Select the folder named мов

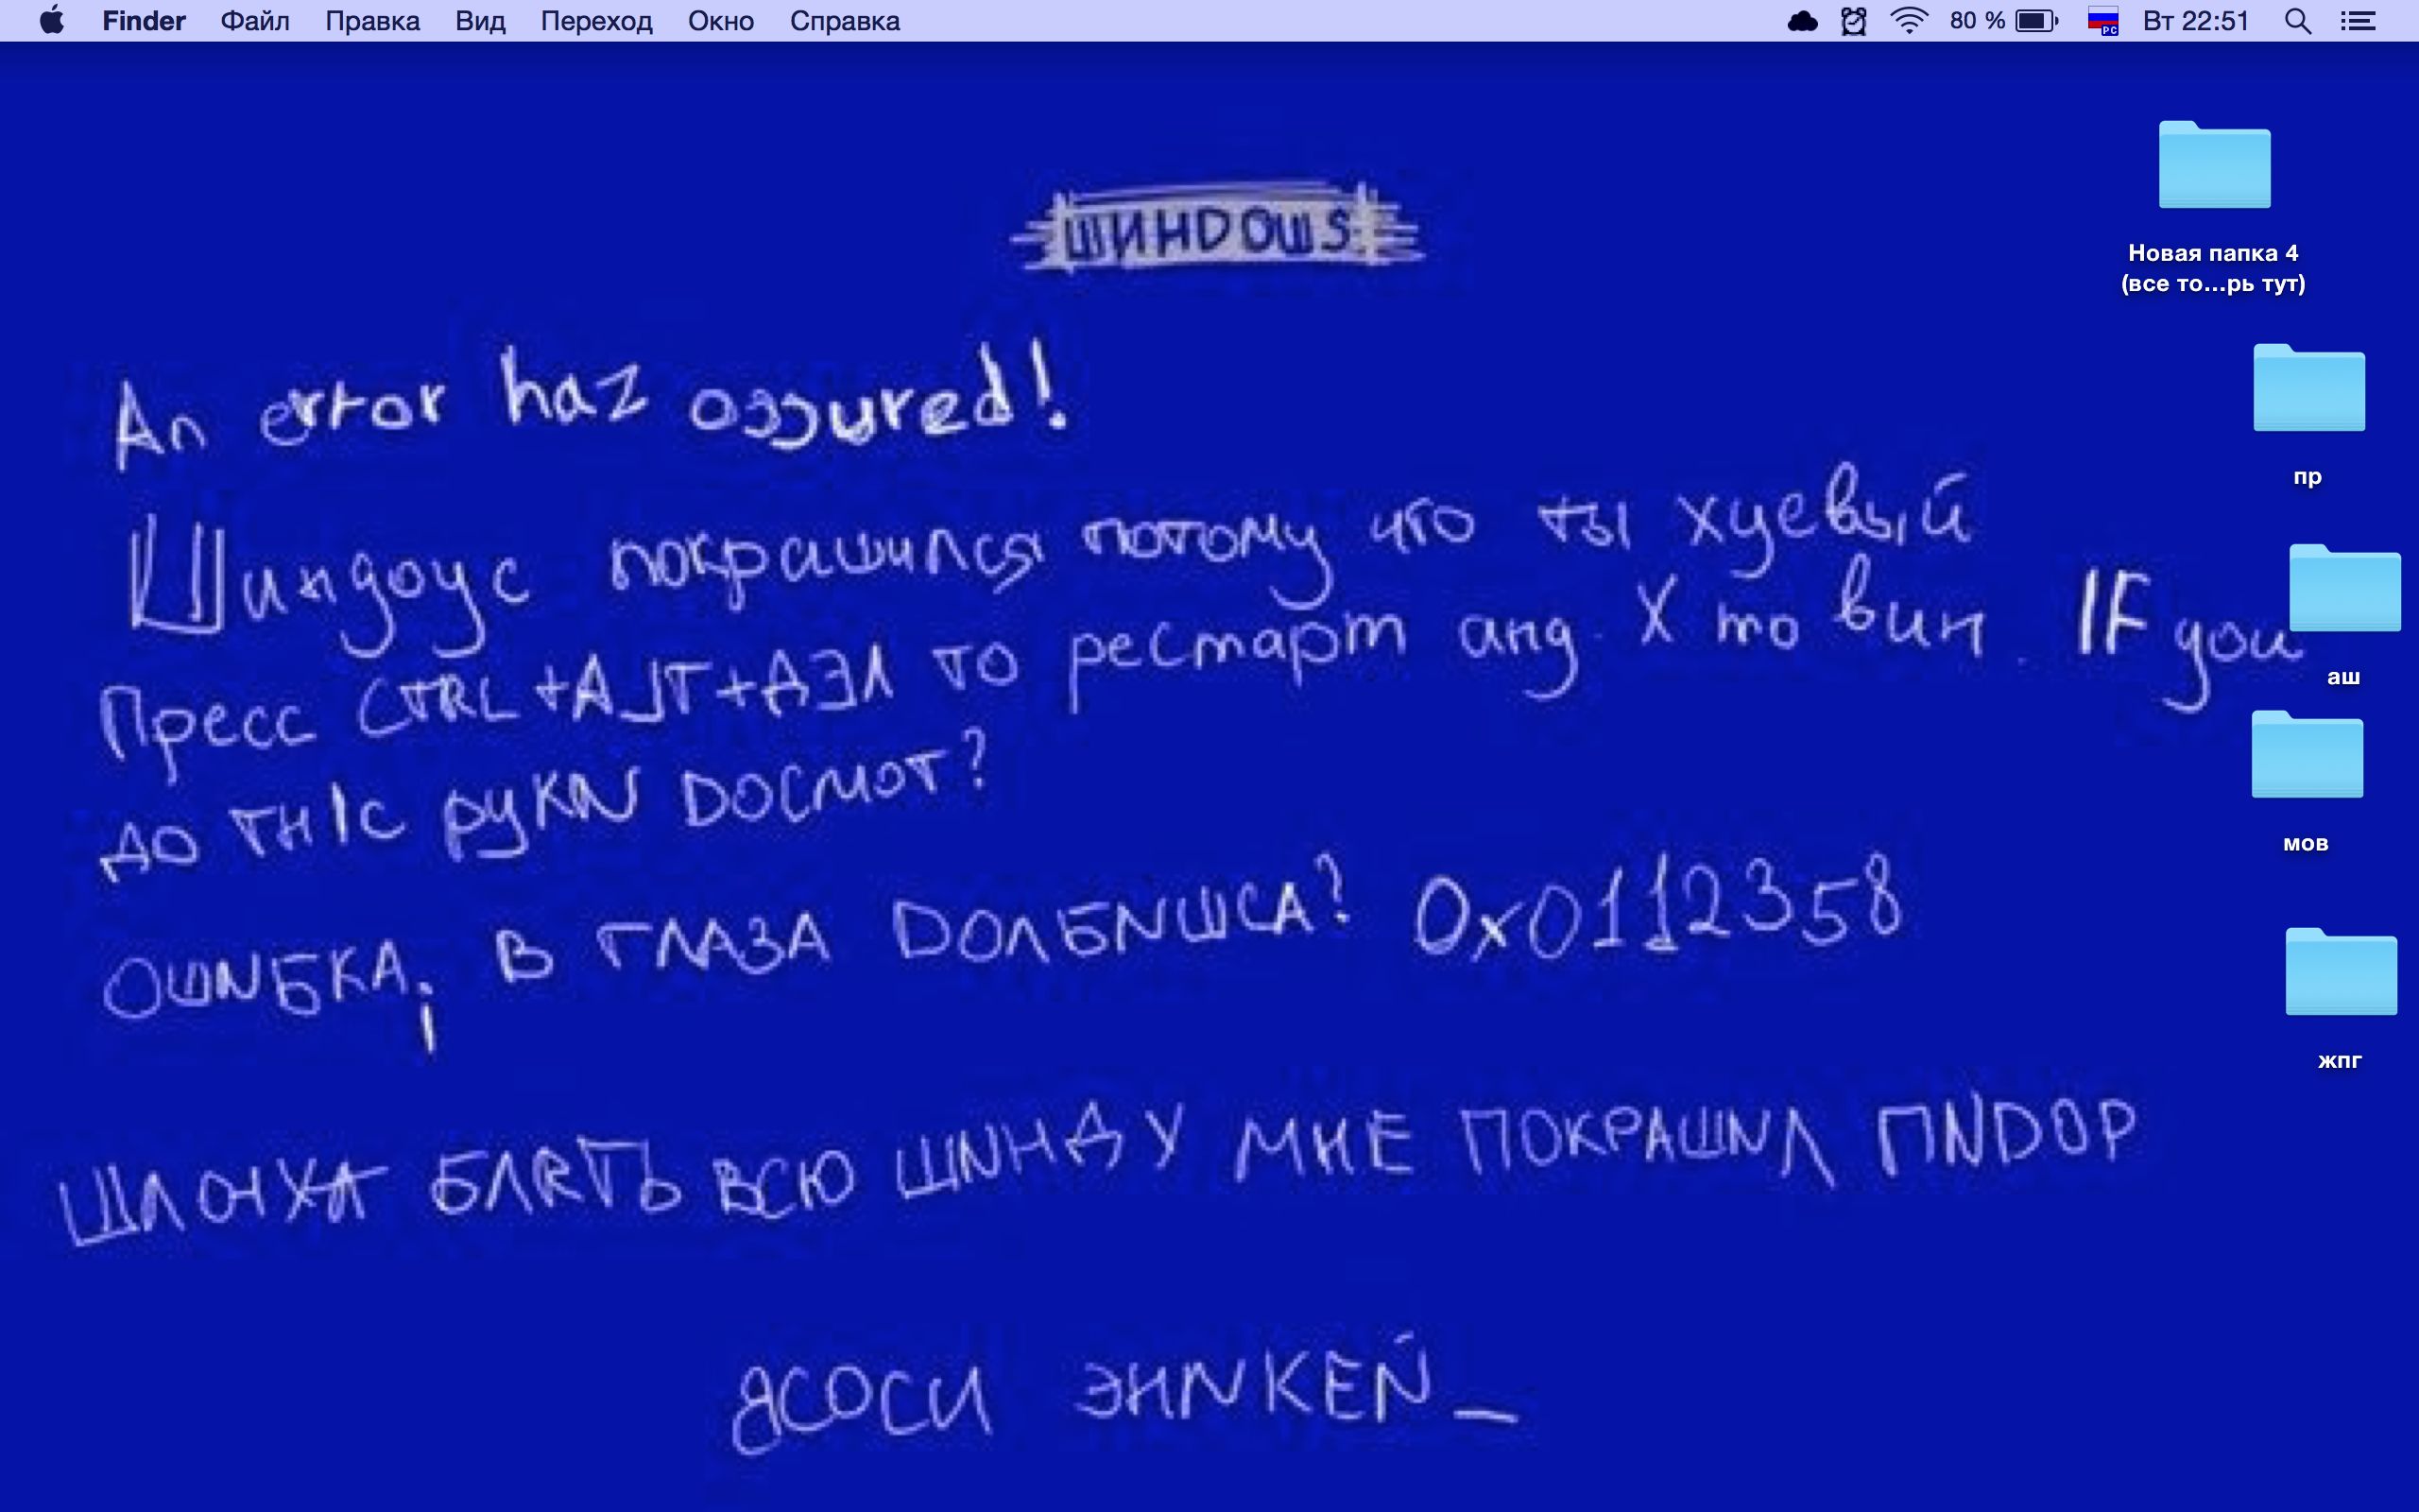click(x=2306, y=756)
